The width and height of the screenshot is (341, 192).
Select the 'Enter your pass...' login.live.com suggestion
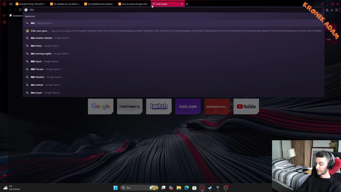tap(174, 31)
